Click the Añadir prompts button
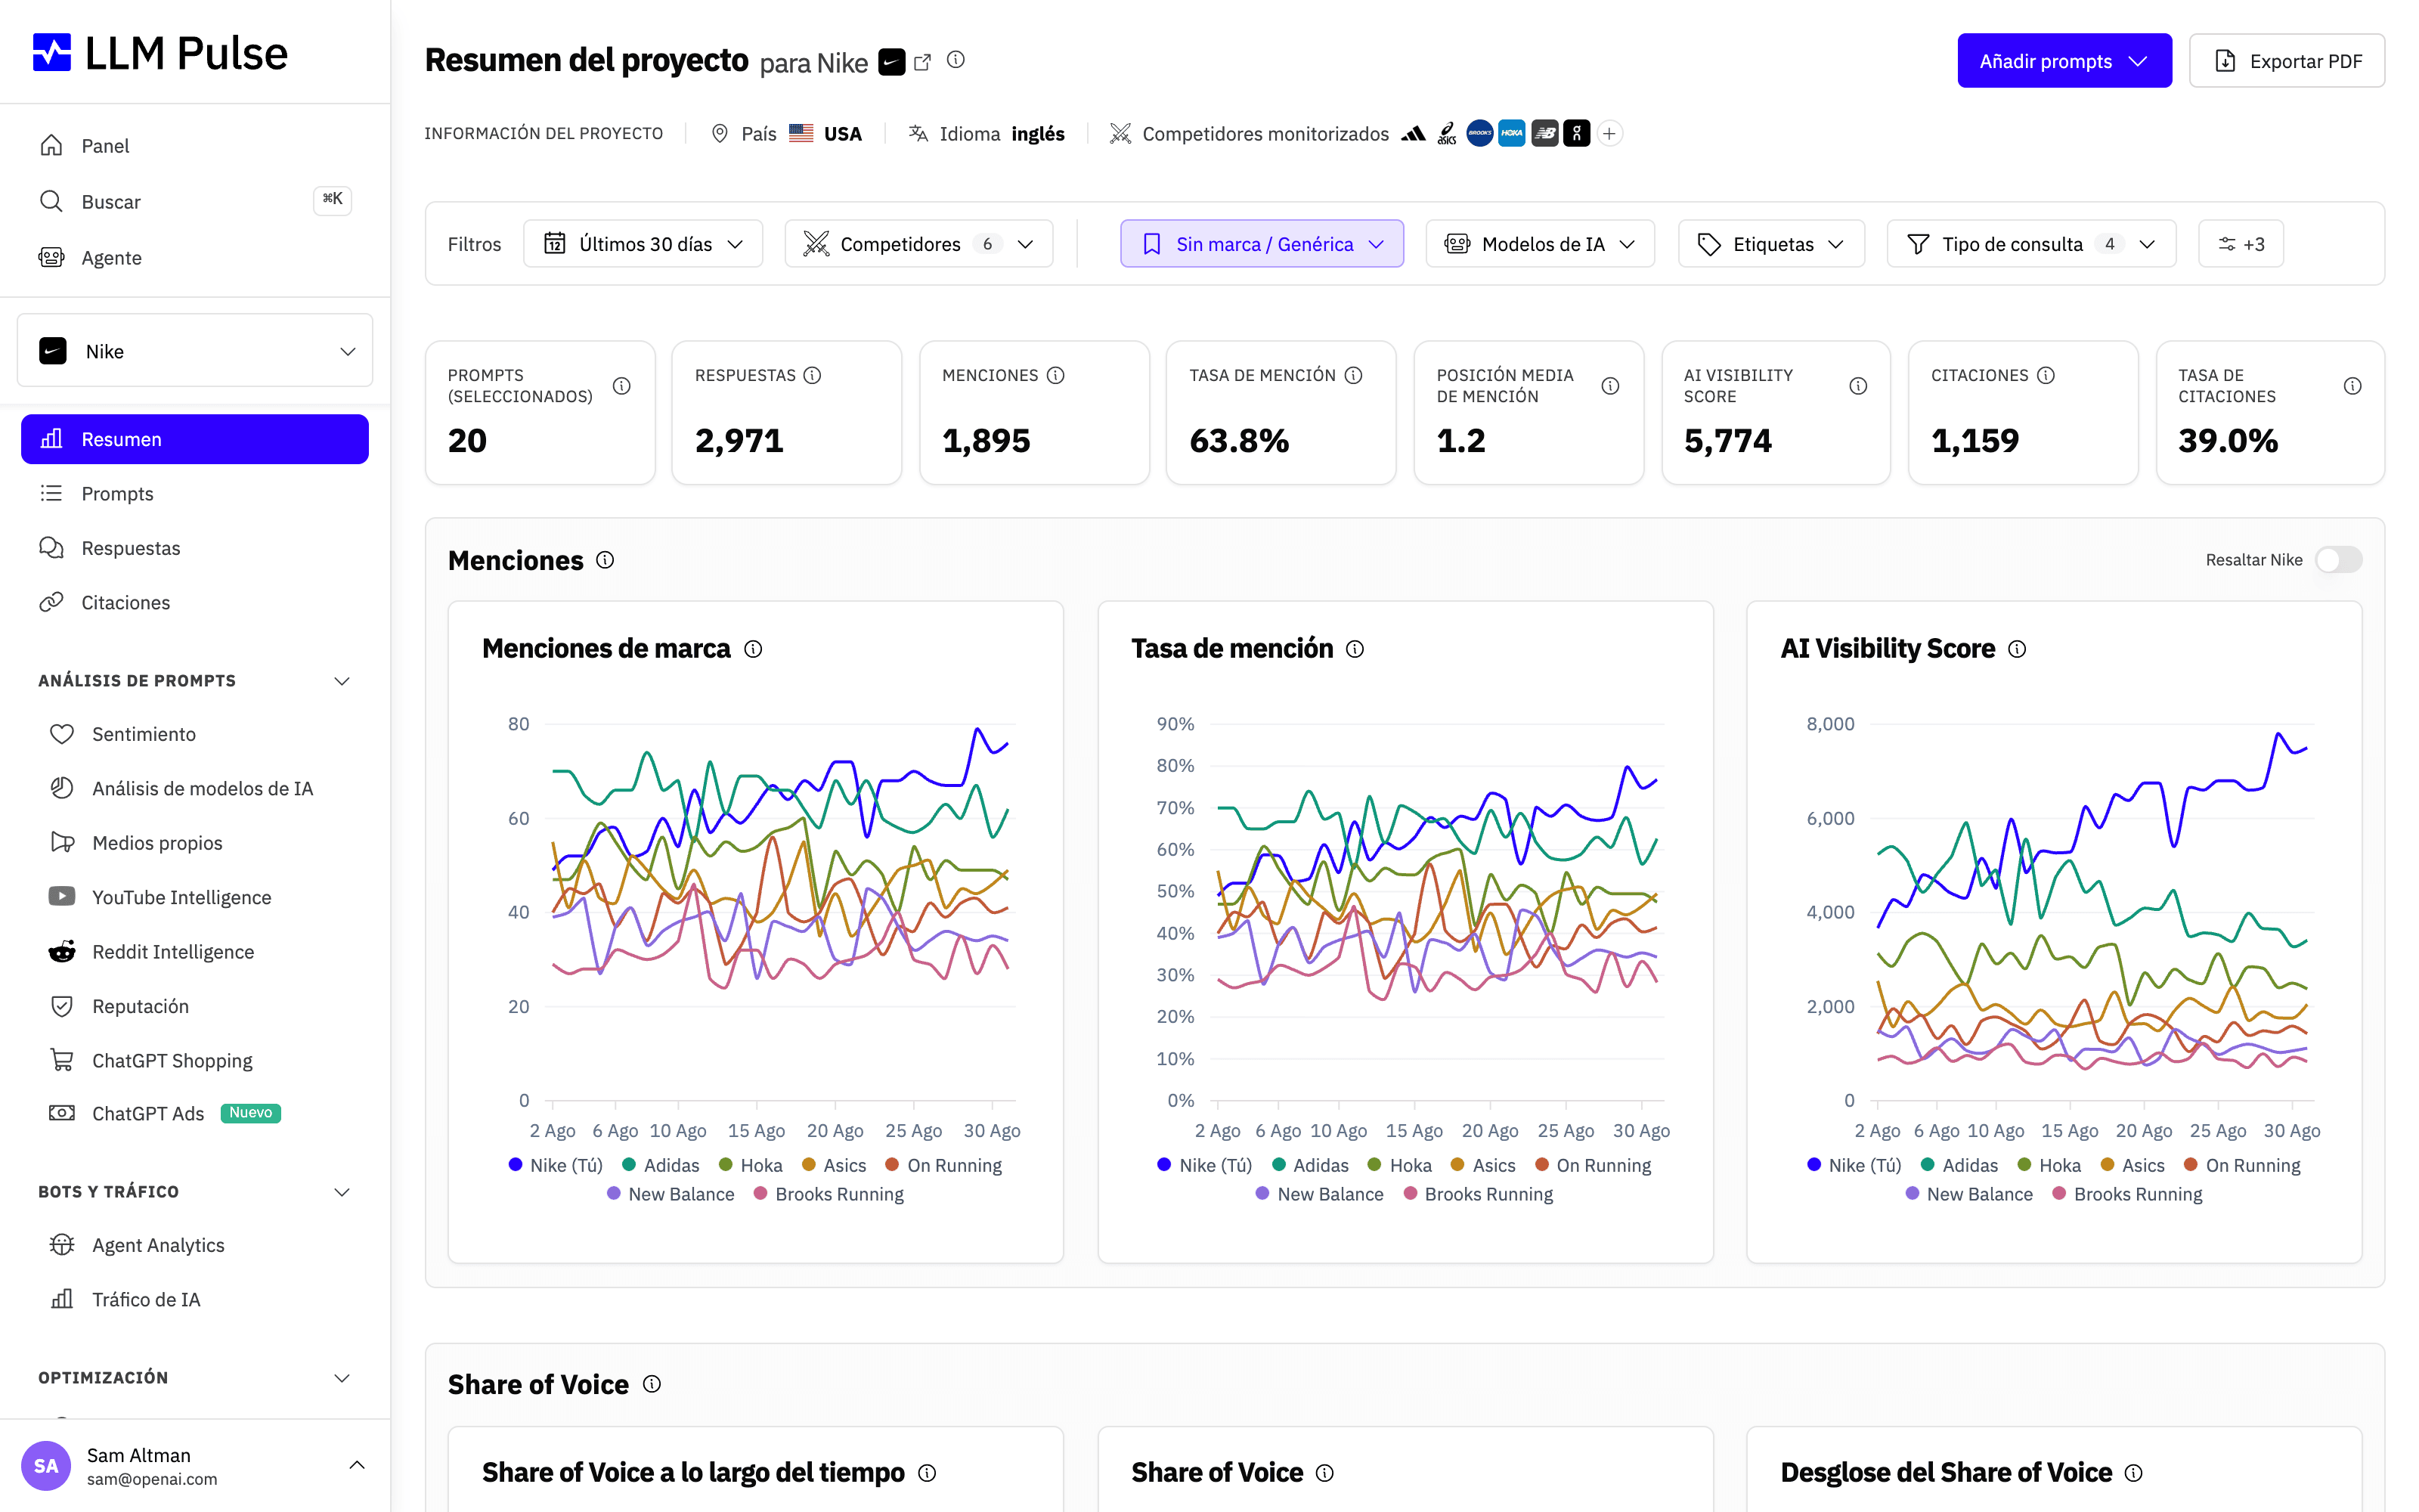This screenshot has height=1512, width=2419. (2064, 61)
